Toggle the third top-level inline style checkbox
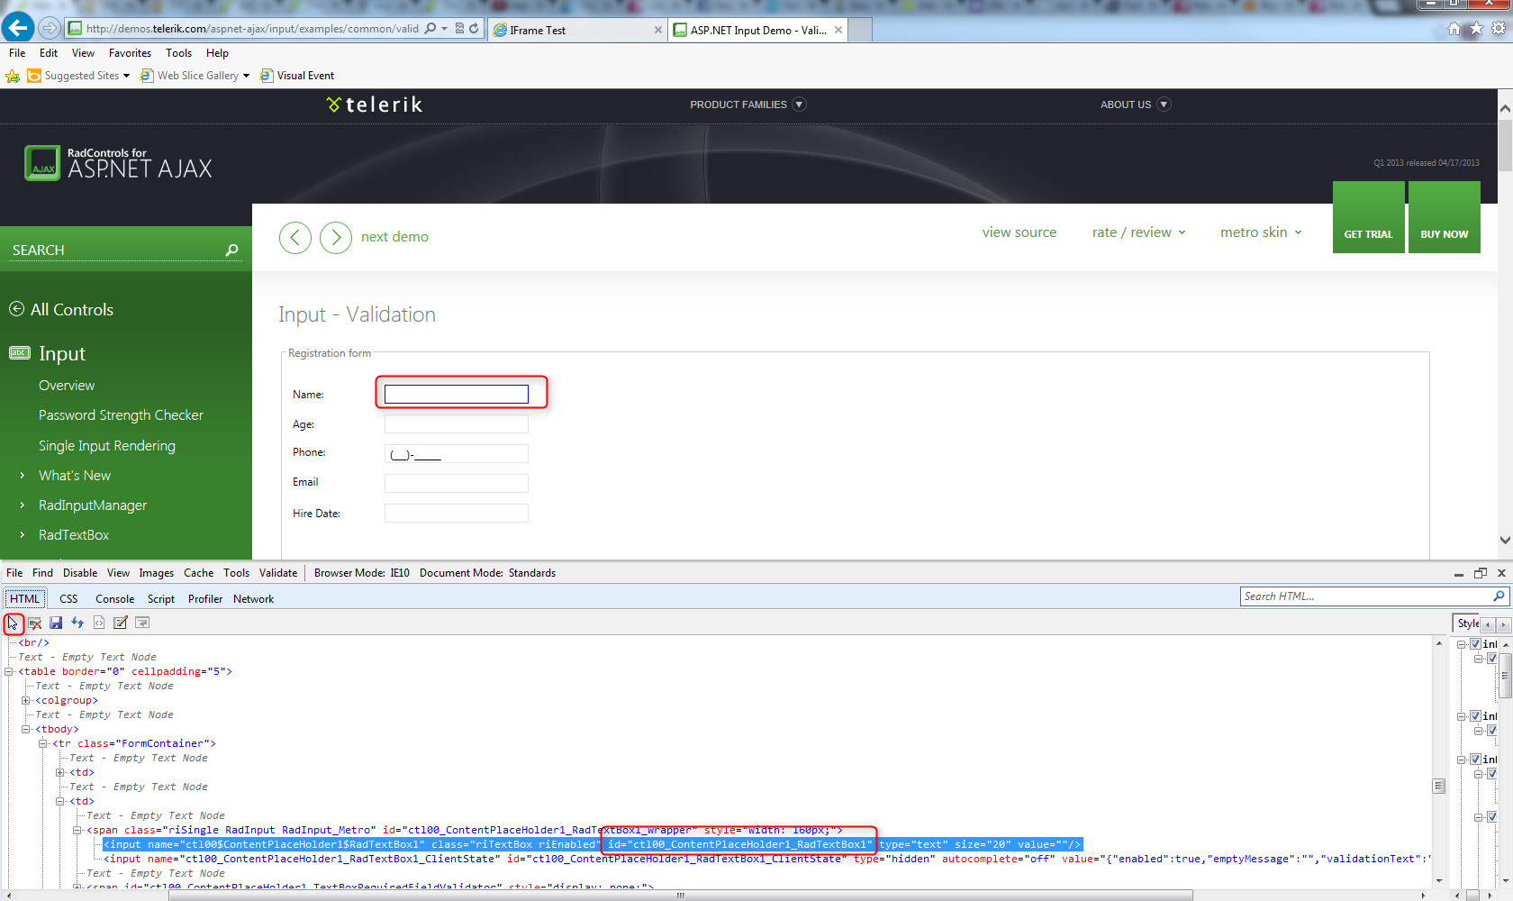Screen dimensions: 1513x901 (1475, 760)
